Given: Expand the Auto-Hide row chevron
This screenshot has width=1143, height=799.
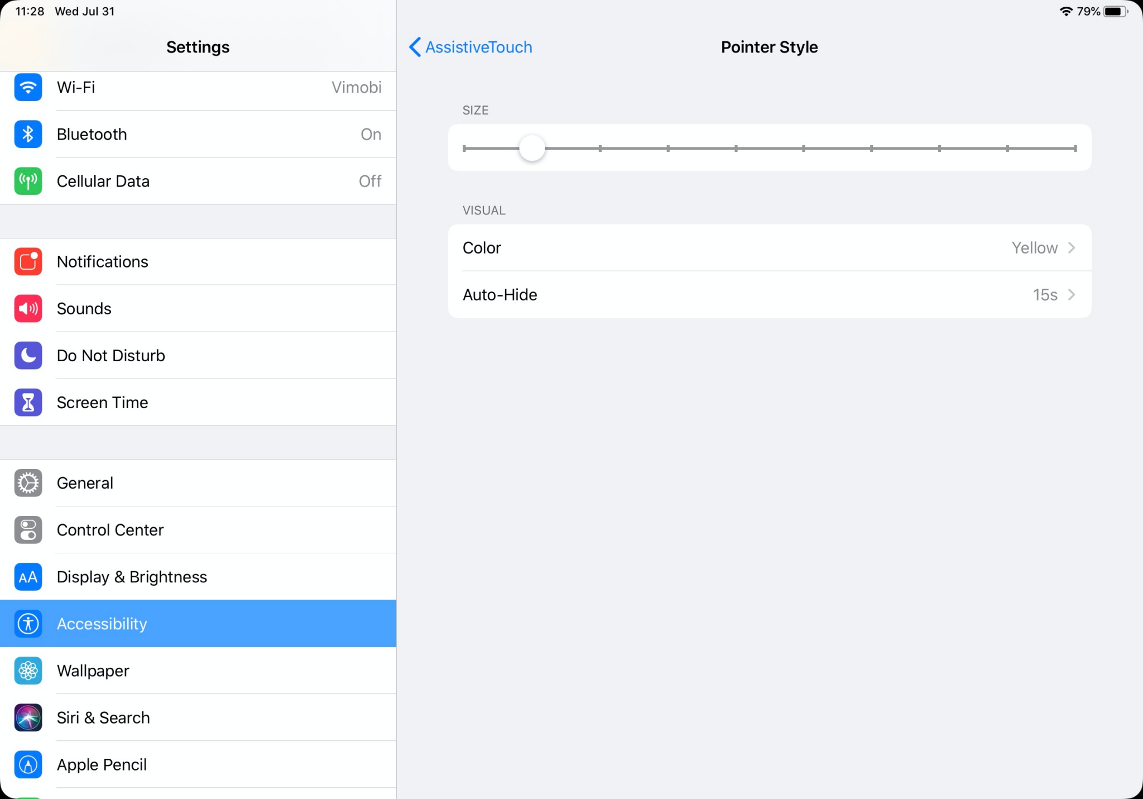Looking at the screenshot, I should (1072, 294).
